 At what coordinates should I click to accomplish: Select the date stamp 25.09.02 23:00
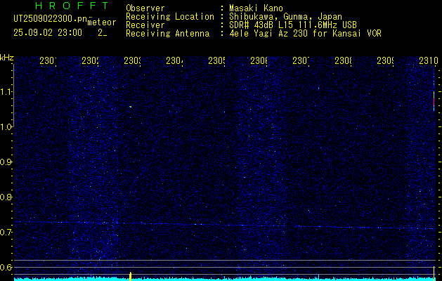(48, 33)
